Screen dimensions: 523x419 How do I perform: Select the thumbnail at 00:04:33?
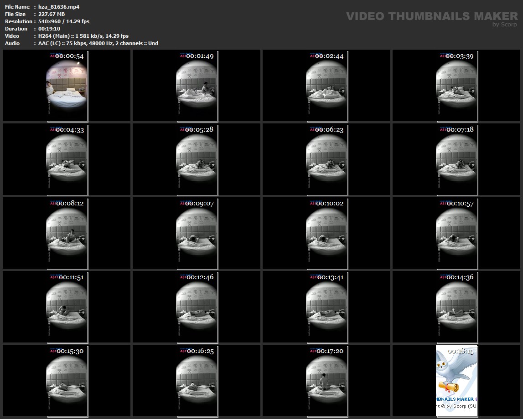pos(67,159)
